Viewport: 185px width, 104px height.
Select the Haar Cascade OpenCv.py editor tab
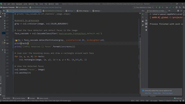[24, 11]
